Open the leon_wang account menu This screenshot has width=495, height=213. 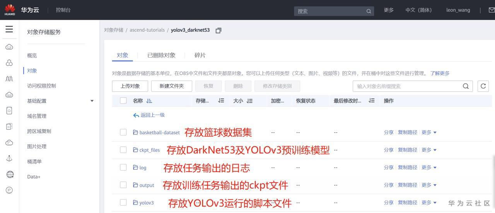(x=458, y=10)
